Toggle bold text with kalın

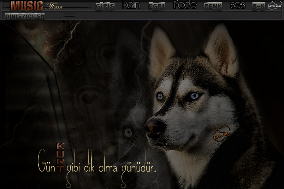click(x=131, y=5)
